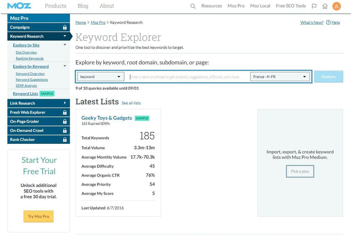Click the "76%" Average Organic CTR value

coord(150,175)
